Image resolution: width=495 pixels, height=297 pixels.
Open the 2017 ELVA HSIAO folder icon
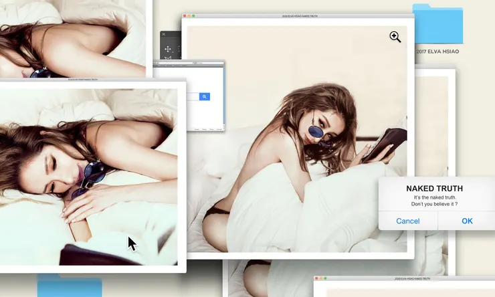[x=437, y=24]
